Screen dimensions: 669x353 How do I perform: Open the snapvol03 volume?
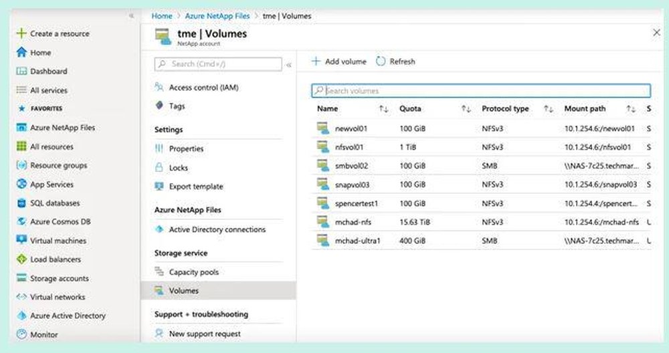(352, 185)
